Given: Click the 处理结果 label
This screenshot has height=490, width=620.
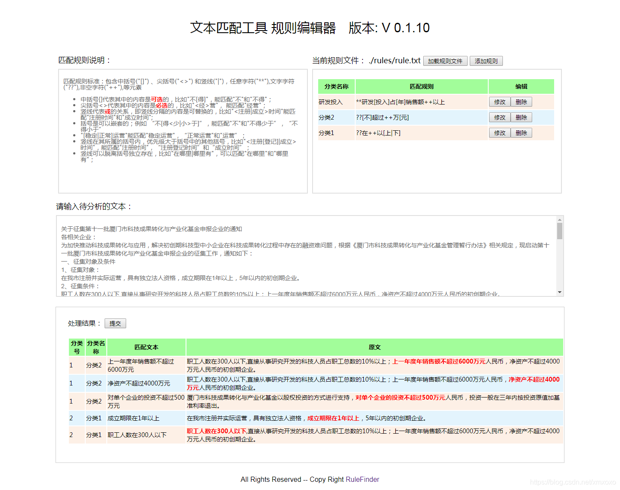Looking at the screenshot, I should click(x=84, y=324).
